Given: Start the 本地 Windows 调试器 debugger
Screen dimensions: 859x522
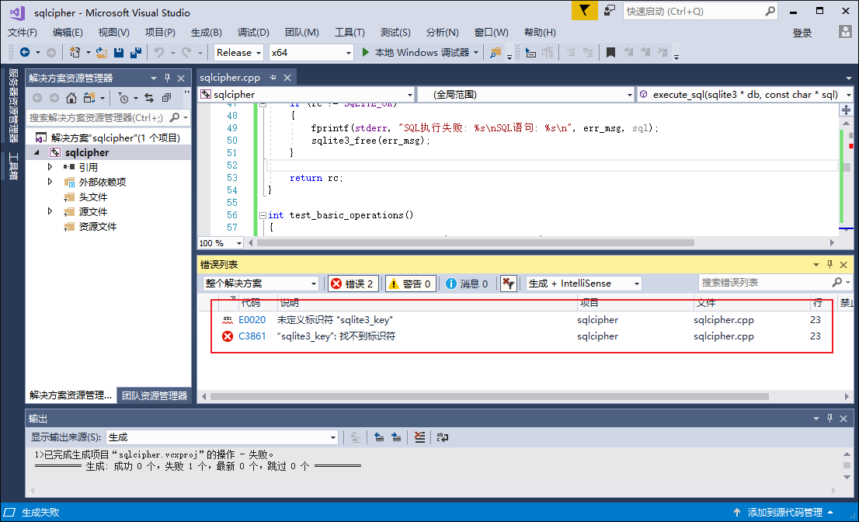Looking at the screenshot, I should [x=418, y=53].
